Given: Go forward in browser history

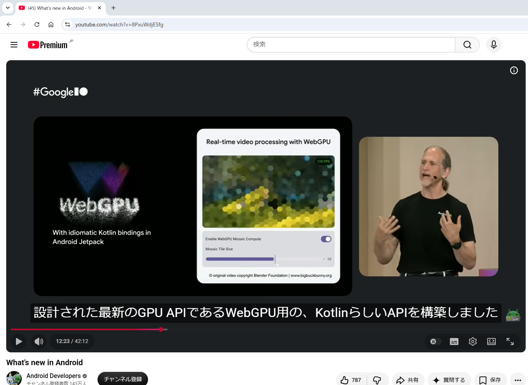Looking at the screenshot, I should [23, 24].
